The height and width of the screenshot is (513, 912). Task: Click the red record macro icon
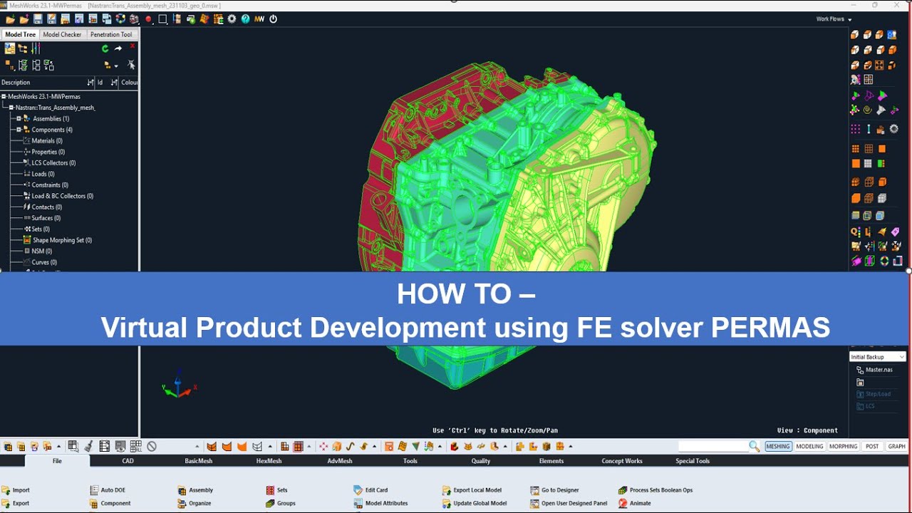tap(148, 19)
